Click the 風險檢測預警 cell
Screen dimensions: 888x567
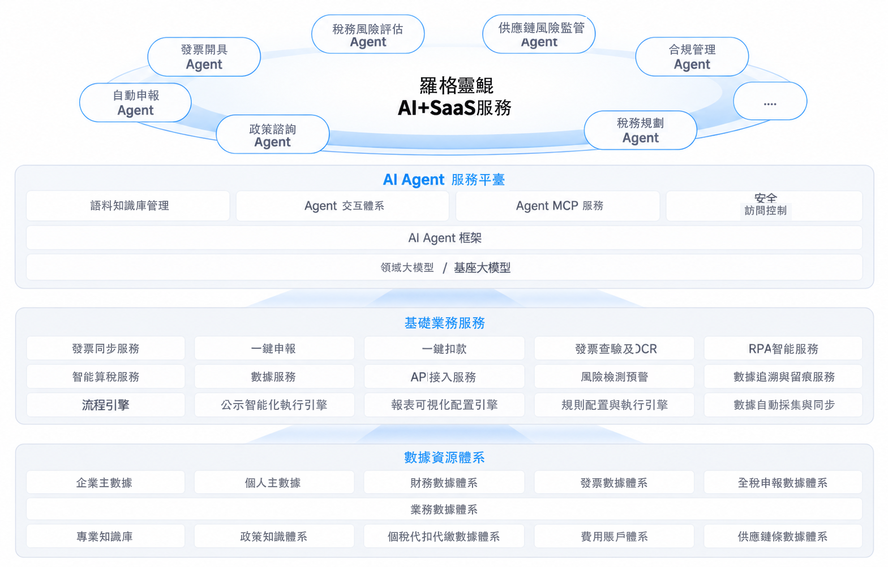tap(614, 376)
